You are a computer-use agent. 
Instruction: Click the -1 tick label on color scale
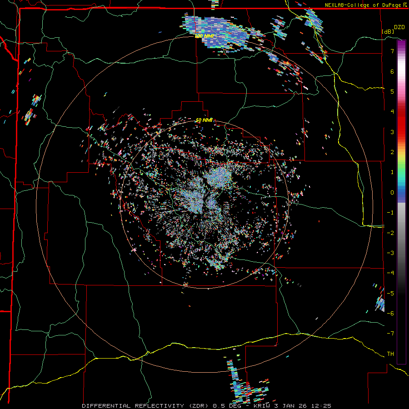[x=390, y=213]
